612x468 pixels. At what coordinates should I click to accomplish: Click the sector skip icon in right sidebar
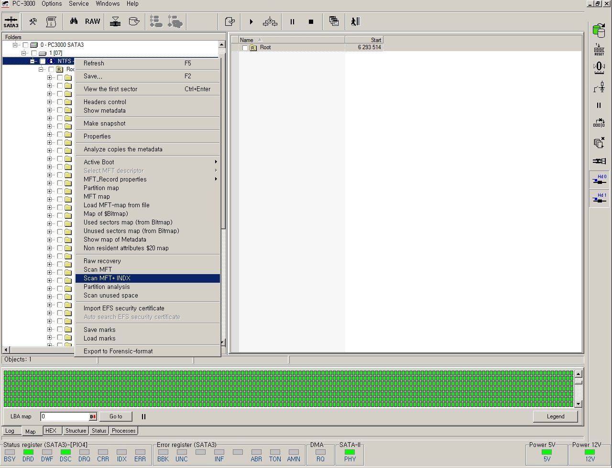599,124
